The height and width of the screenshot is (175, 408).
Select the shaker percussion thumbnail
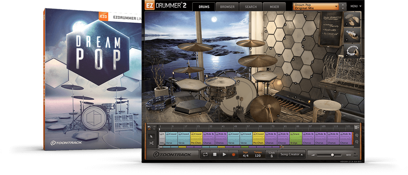pos(351,35)
